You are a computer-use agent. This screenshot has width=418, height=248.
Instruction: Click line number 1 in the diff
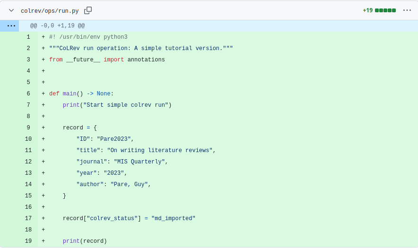[x=28, y=37]
